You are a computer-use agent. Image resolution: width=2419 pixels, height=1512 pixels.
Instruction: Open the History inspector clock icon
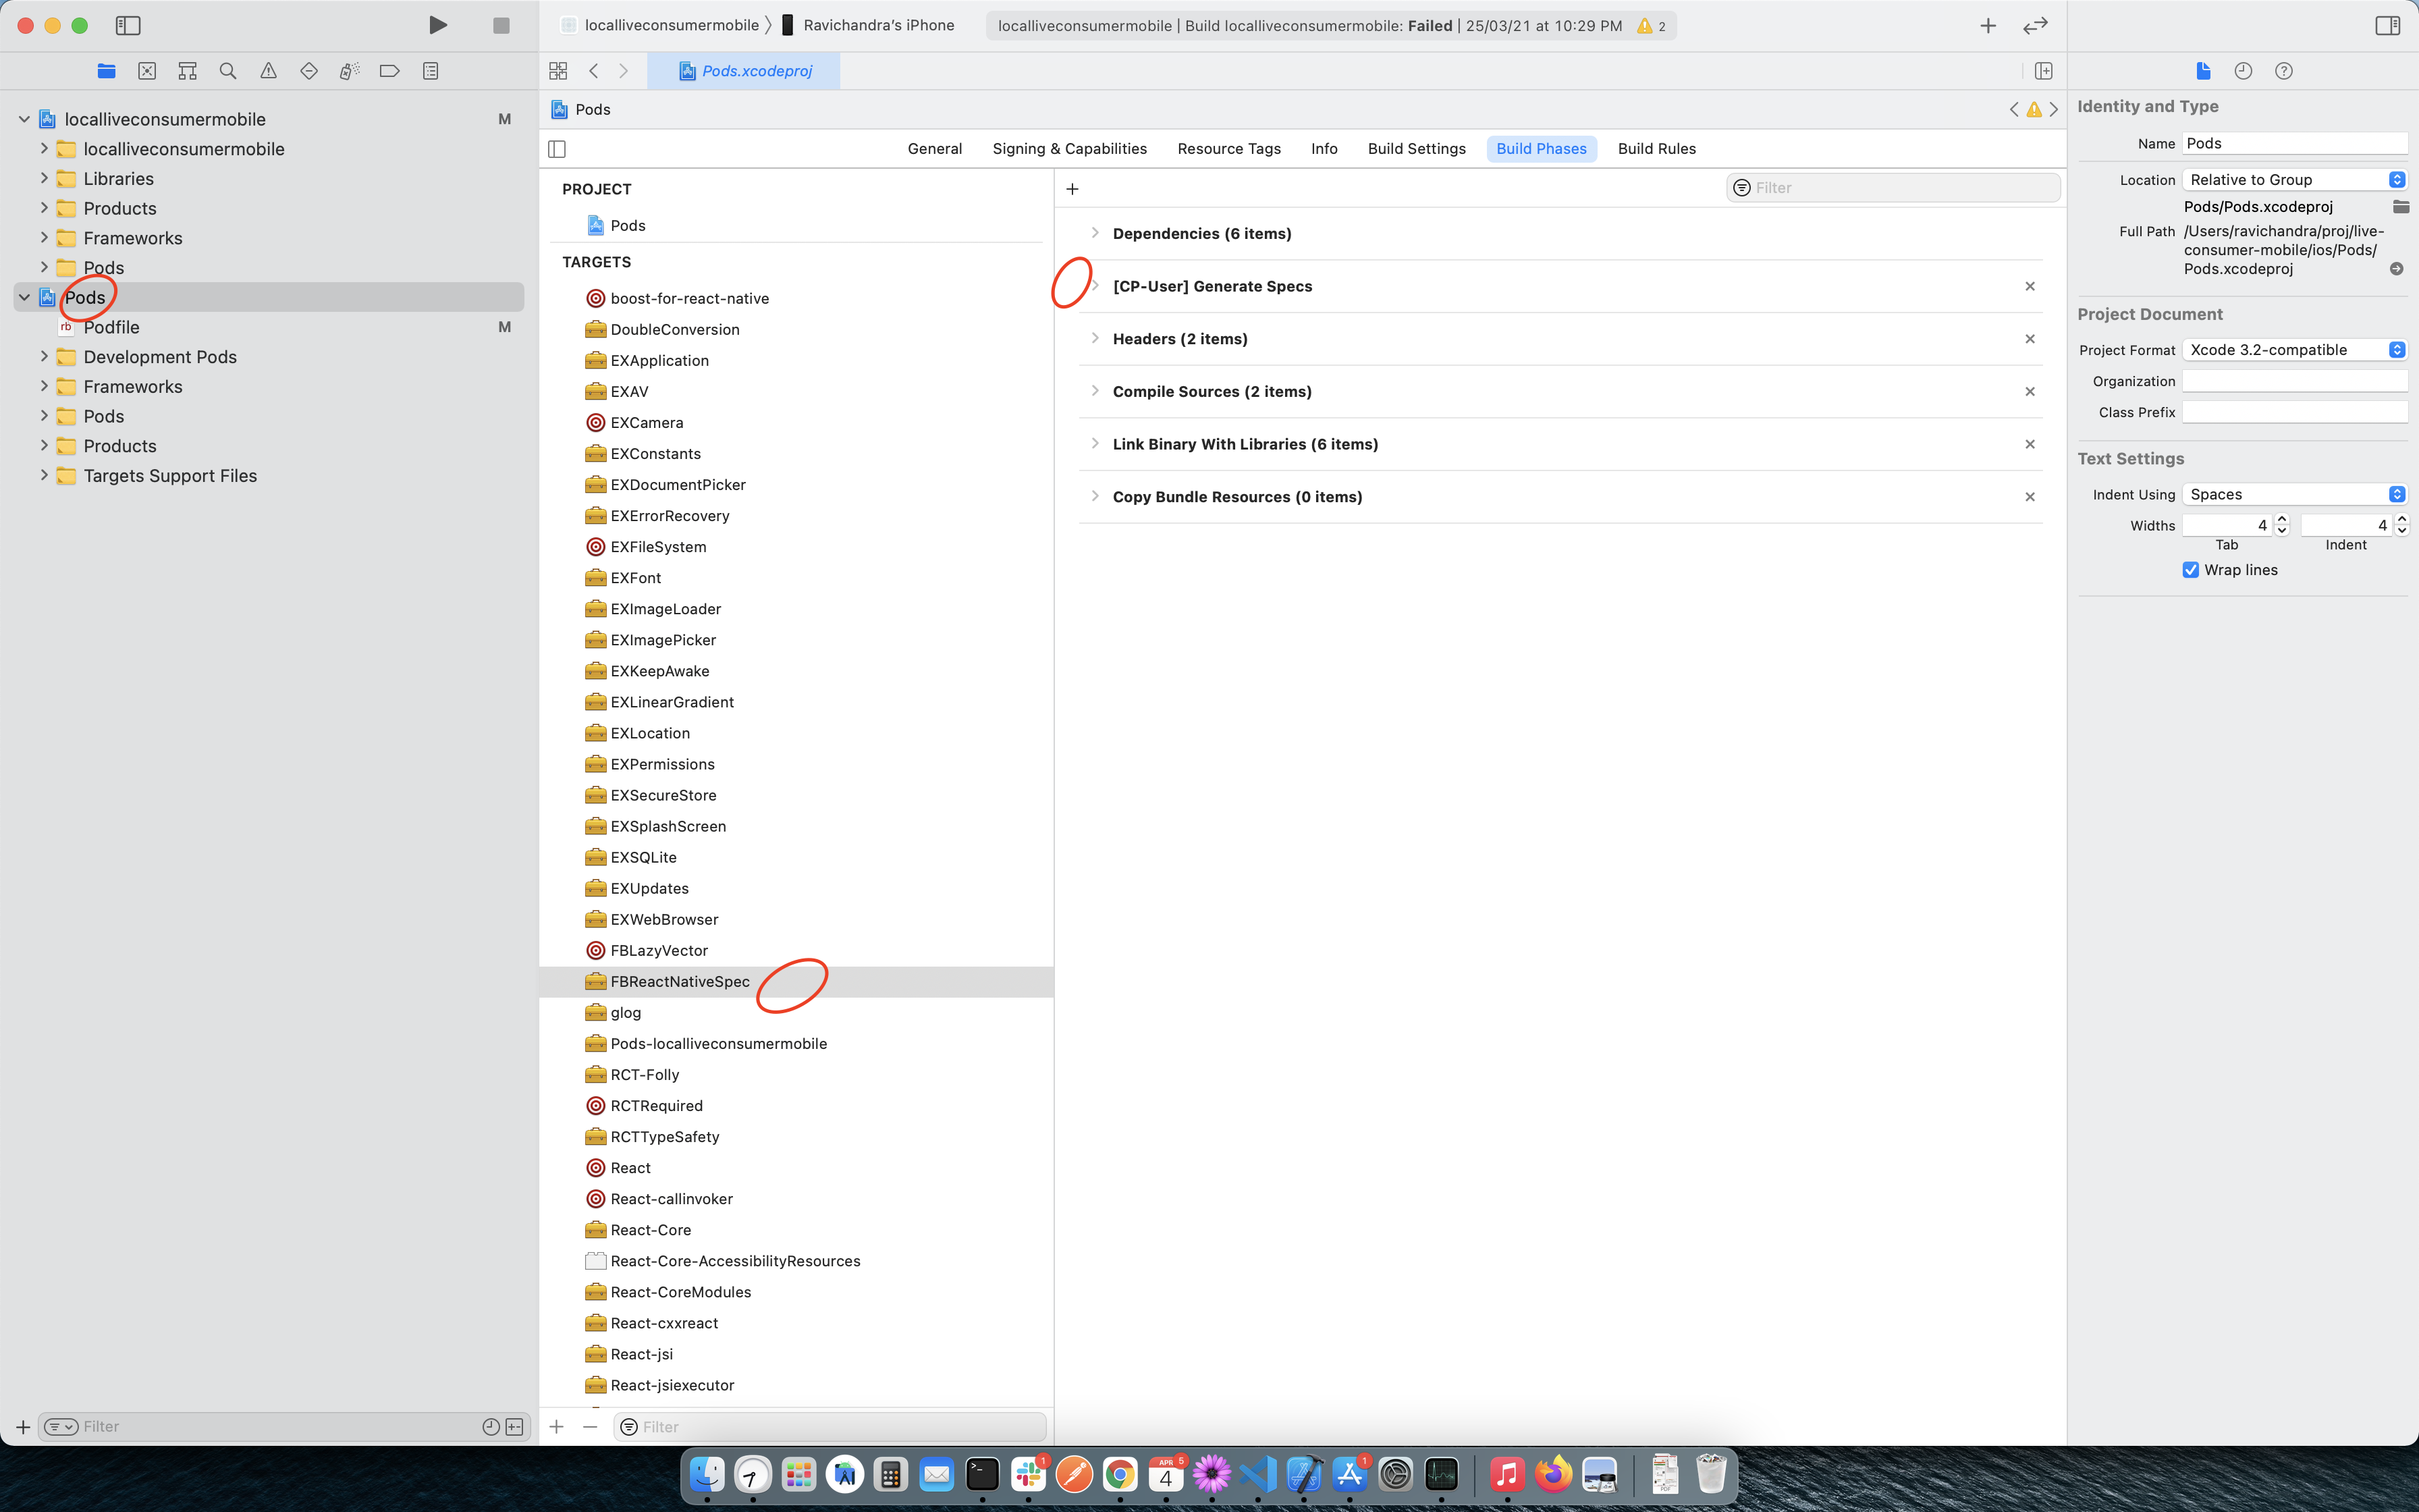2243,70
